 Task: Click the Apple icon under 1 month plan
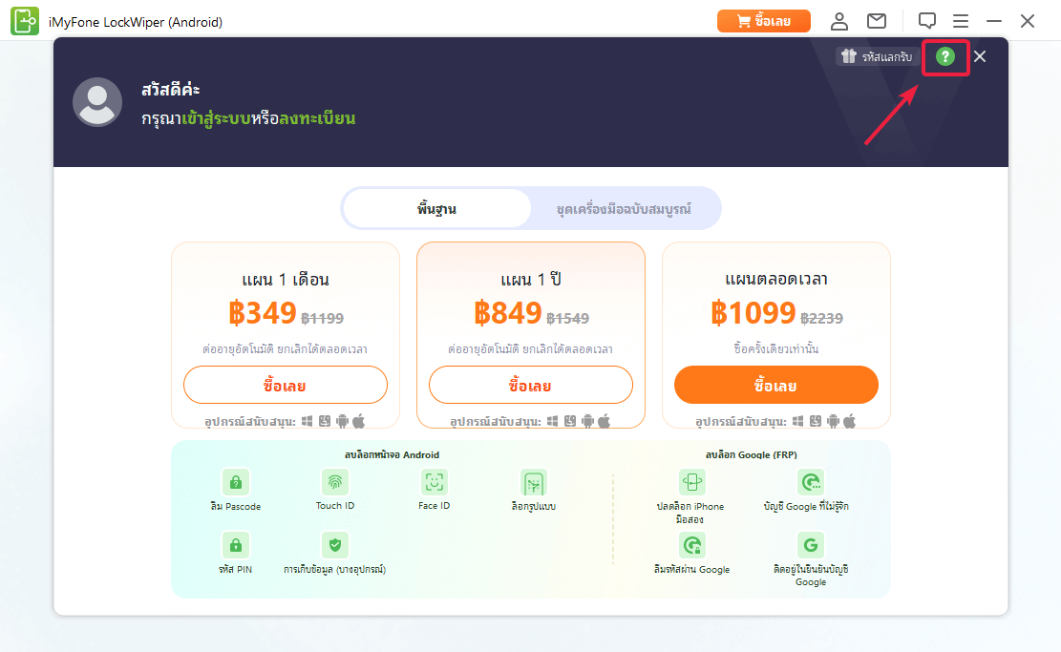(x=359, y=421)
